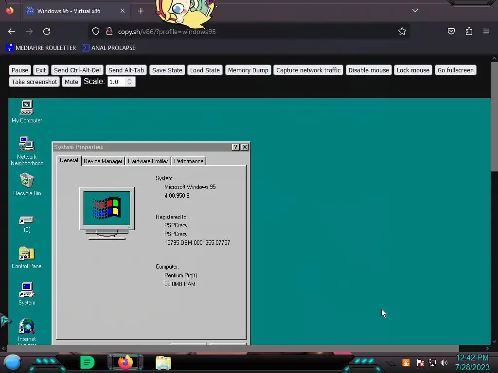Bookmark this page with the star icon
This screenshot has height=373, width=498.
point(402,32)
